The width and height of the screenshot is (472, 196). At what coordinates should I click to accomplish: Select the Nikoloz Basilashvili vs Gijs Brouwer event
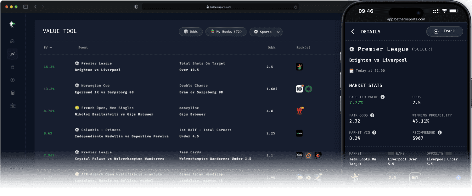click(x=114, y=114)
